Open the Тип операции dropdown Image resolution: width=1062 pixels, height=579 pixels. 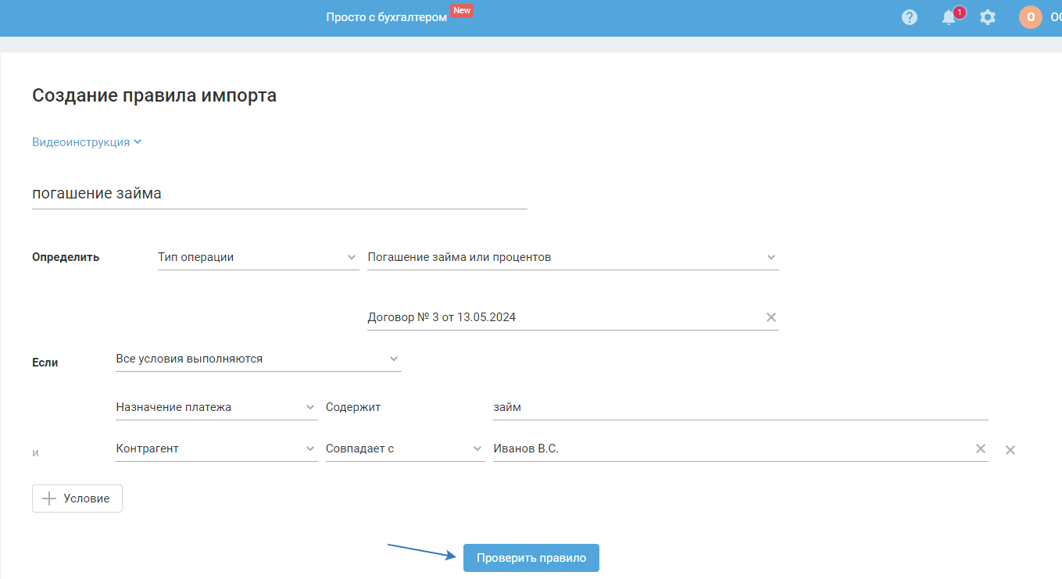tap(258, 257)
